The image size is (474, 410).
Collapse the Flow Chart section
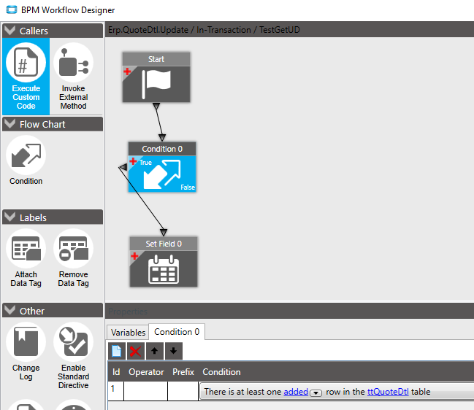click(10, 124)
